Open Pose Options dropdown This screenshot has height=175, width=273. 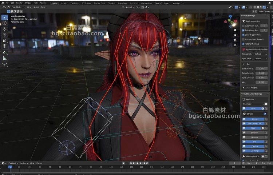(x=266, y=12)
